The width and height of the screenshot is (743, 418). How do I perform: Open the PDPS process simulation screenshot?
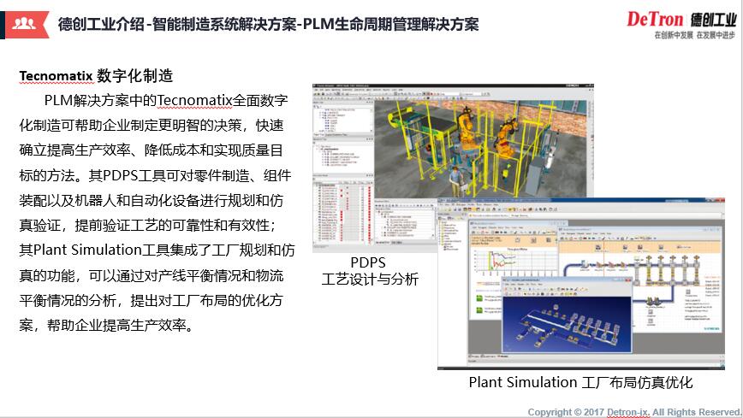click(x=462, y=145)
